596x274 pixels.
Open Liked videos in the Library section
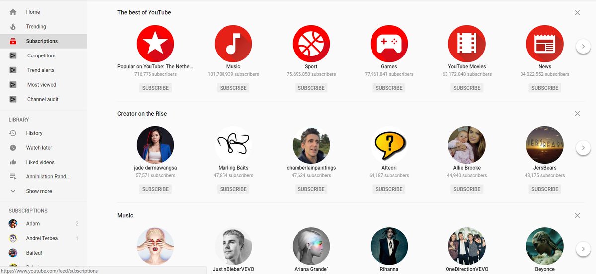tap(44, 162)
